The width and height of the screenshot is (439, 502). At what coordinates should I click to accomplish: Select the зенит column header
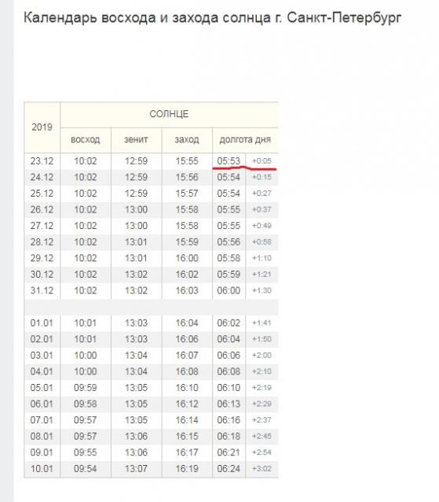(136, 140)
